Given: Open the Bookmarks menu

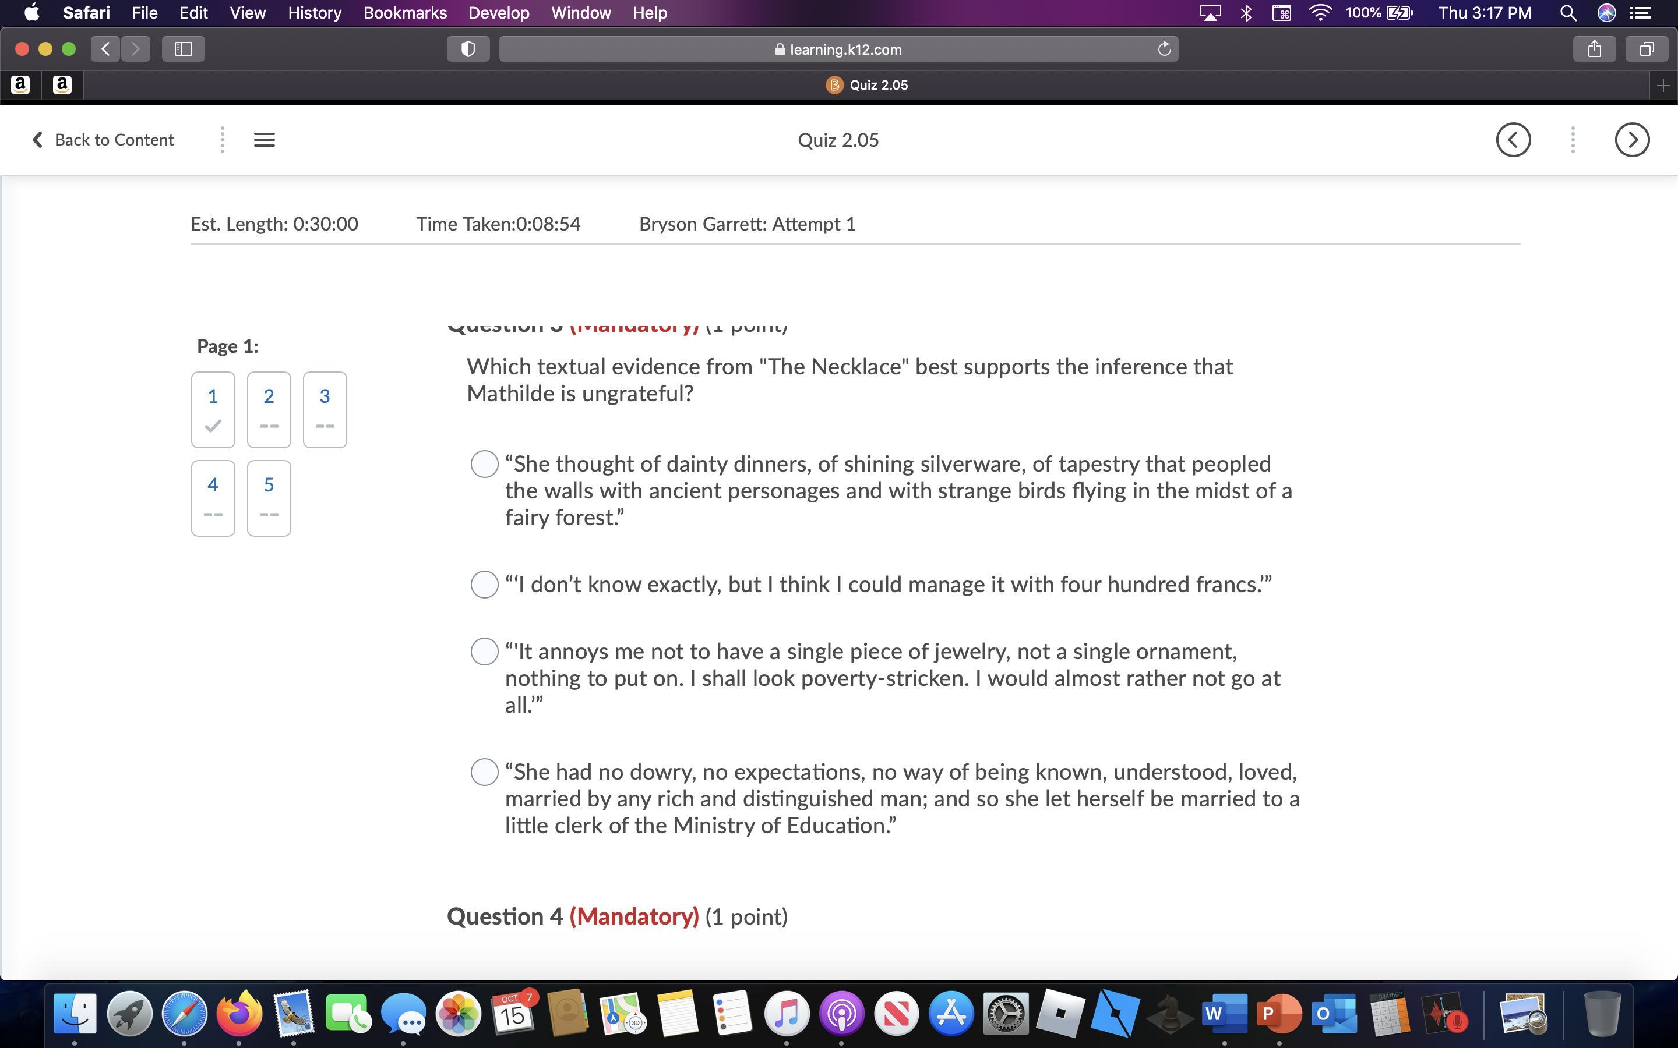Looking at the screenshot, I should coord(405,12).
